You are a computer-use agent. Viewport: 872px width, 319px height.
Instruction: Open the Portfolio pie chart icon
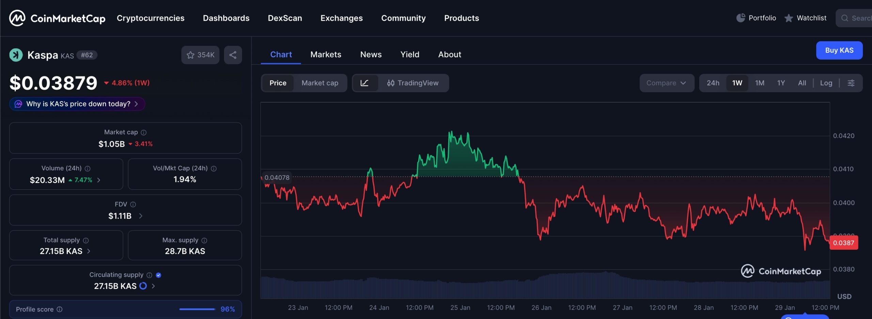741,18
